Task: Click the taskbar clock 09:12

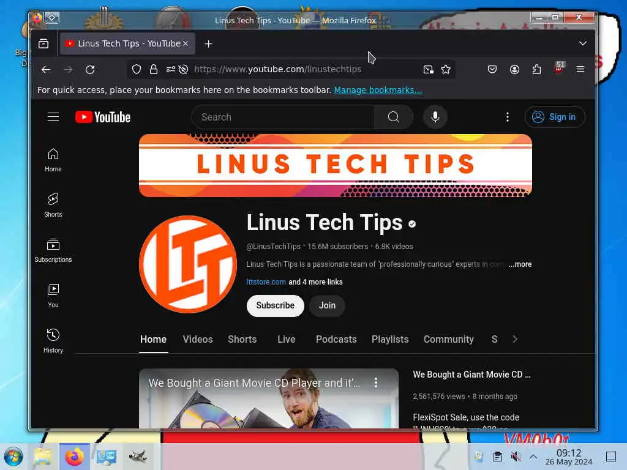Action: point(569,457)
